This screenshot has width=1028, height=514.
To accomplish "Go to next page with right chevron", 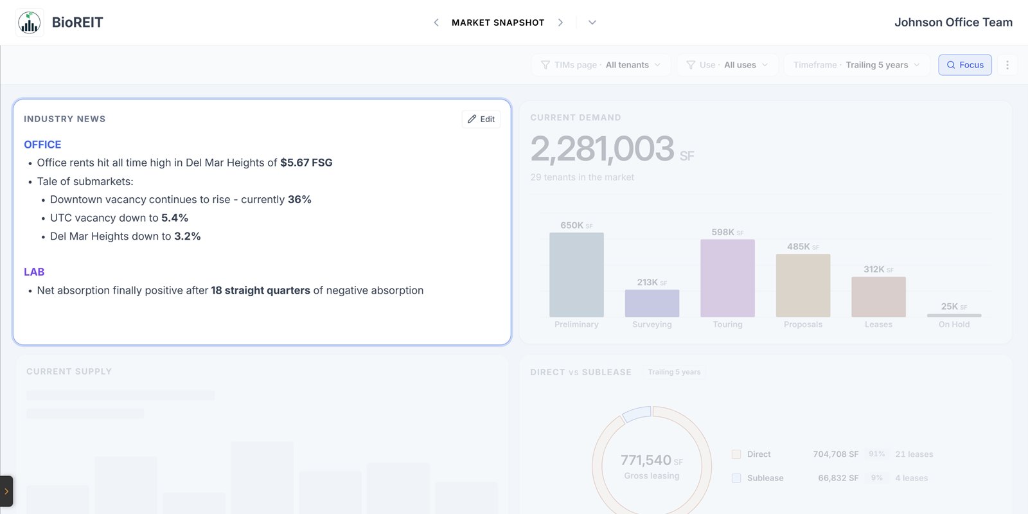I will point(560,22).
